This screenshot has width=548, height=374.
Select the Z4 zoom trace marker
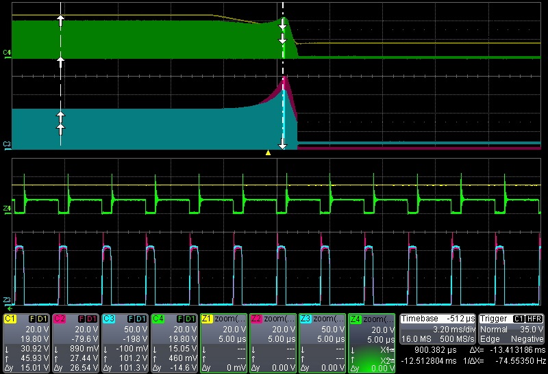coord(7,209)
